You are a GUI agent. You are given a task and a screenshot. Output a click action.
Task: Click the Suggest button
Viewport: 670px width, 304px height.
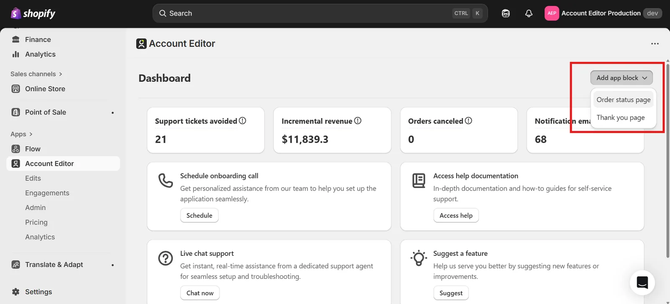(x=451, y=293)
